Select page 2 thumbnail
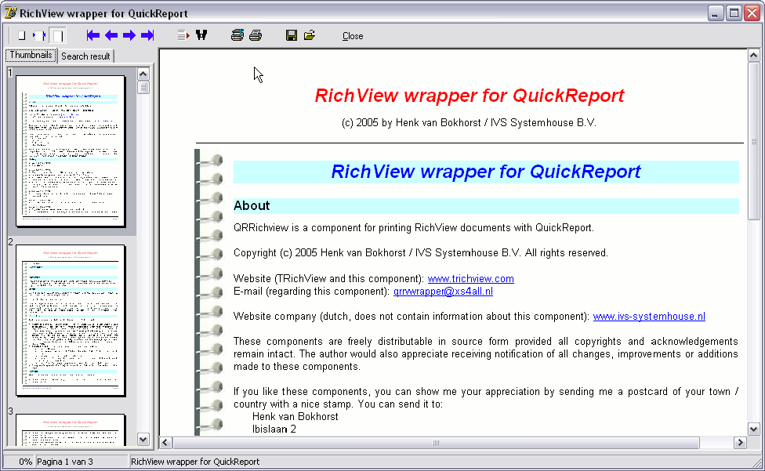The width and height of the screenshot is (765, 471). [x=71, y=320]
